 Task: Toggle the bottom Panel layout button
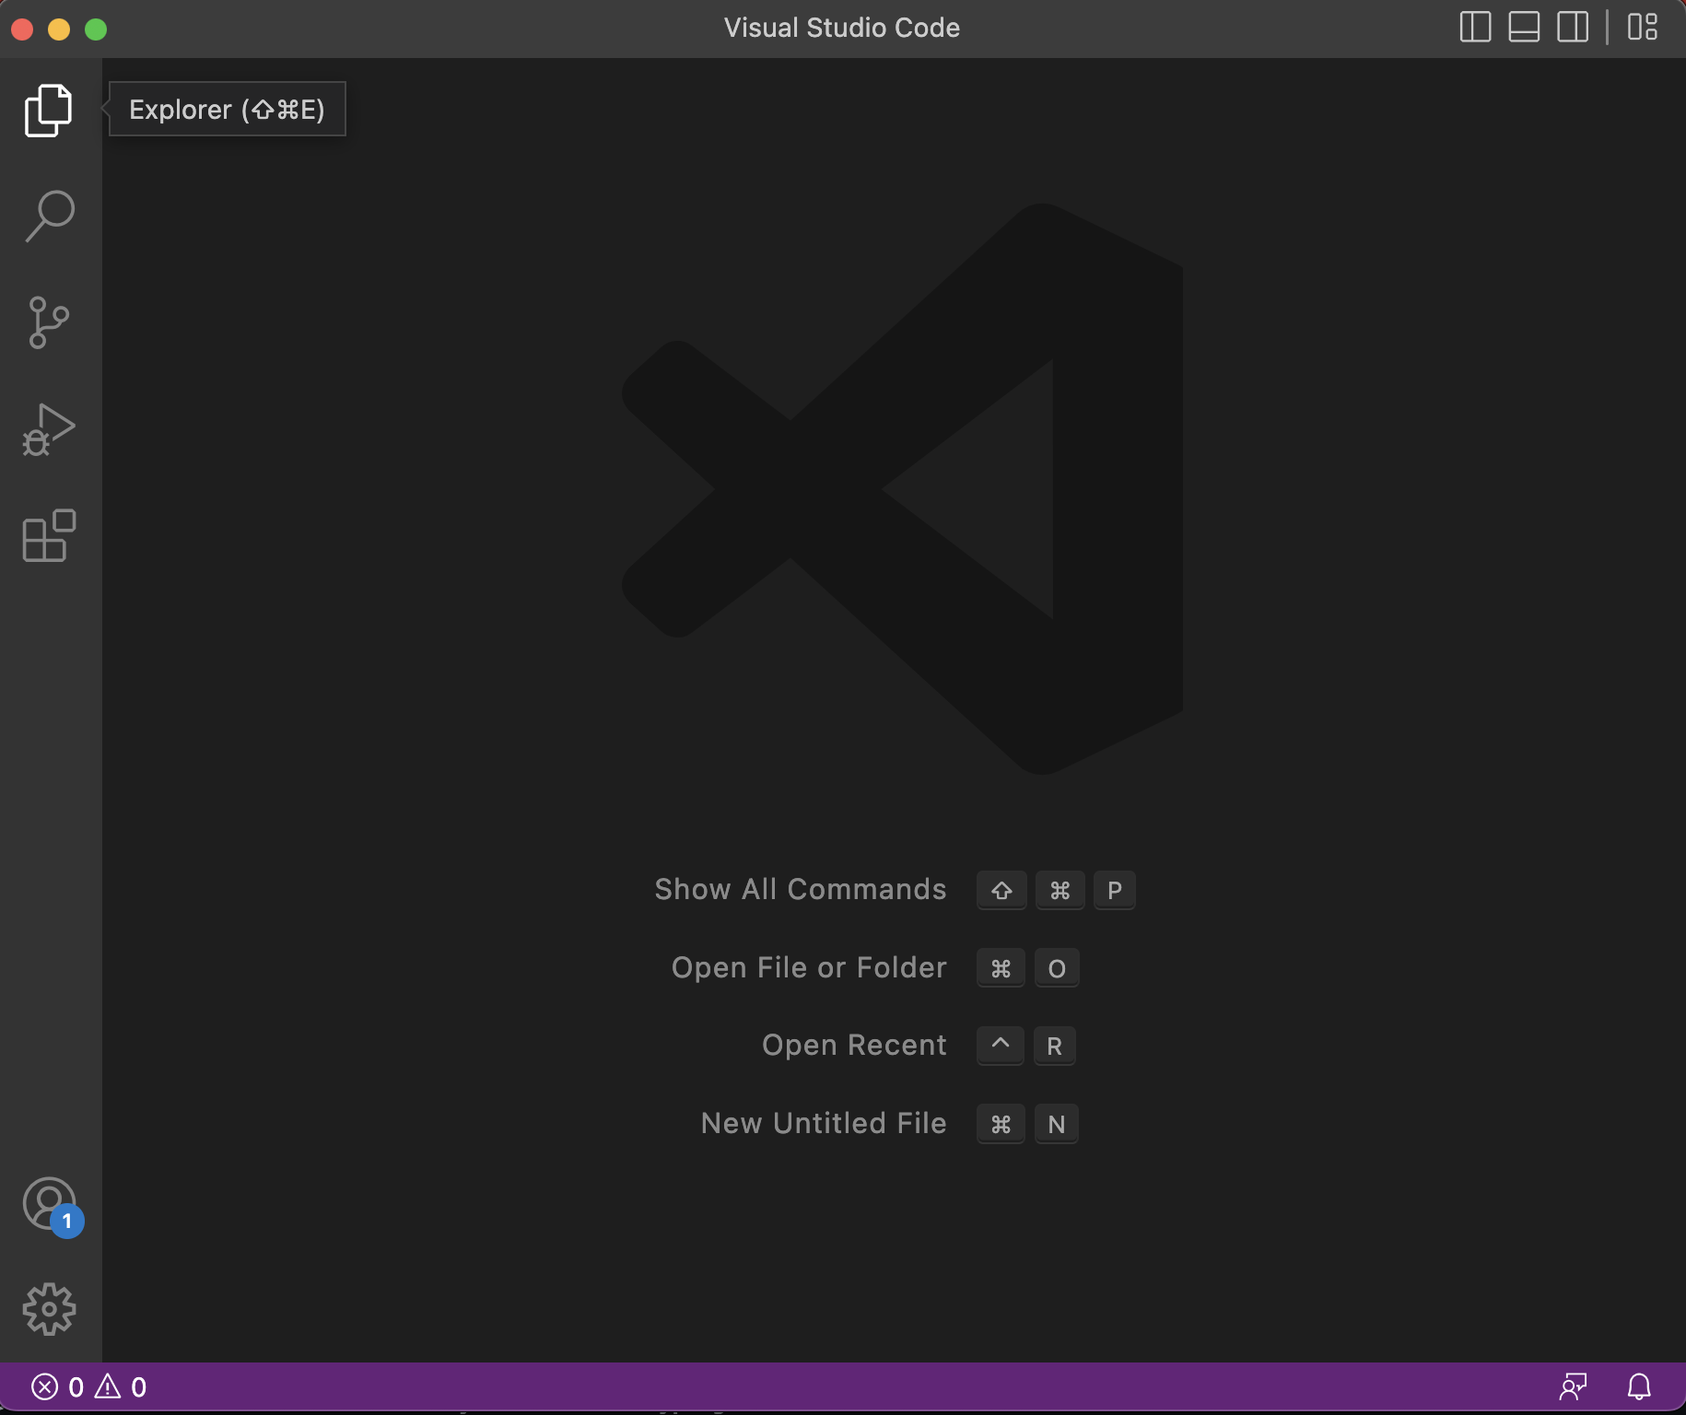[1524, 27]
